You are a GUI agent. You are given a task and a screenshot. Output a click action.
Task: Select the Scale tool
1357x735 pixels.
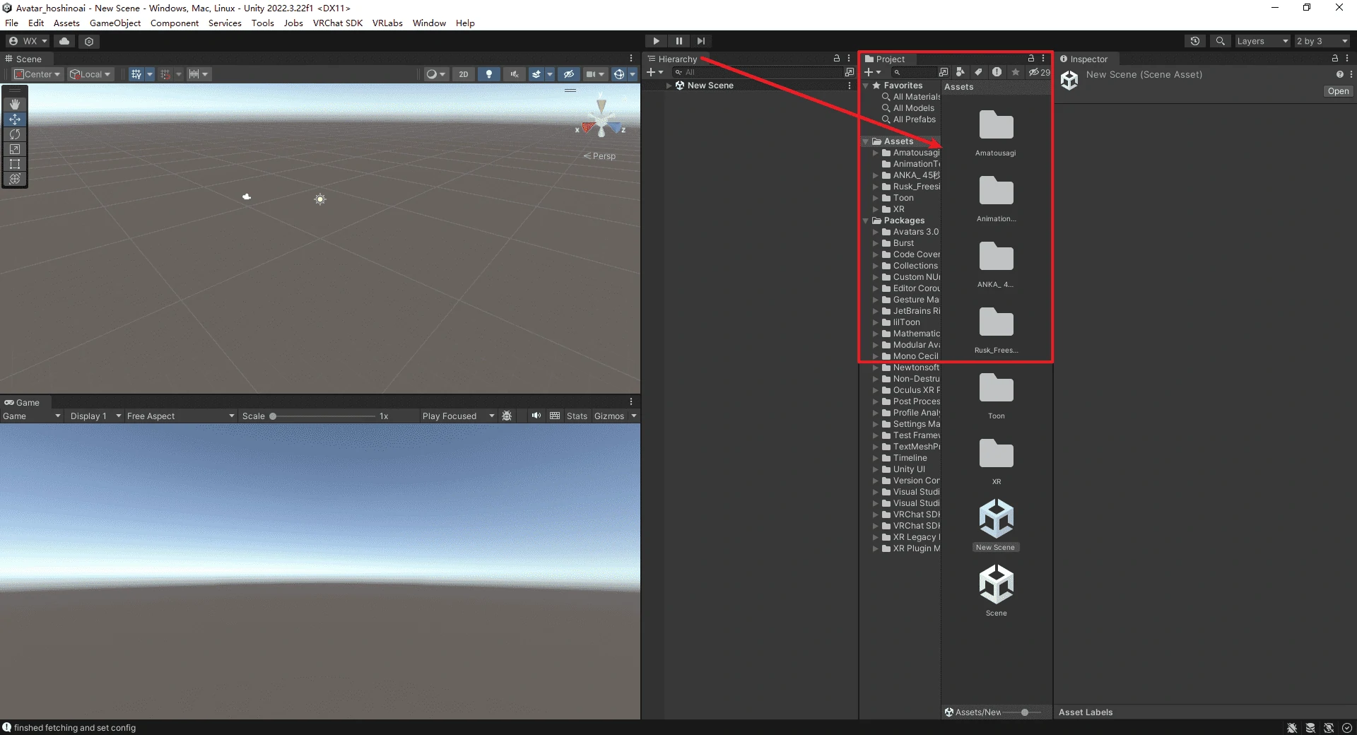(x=15, y=149)
